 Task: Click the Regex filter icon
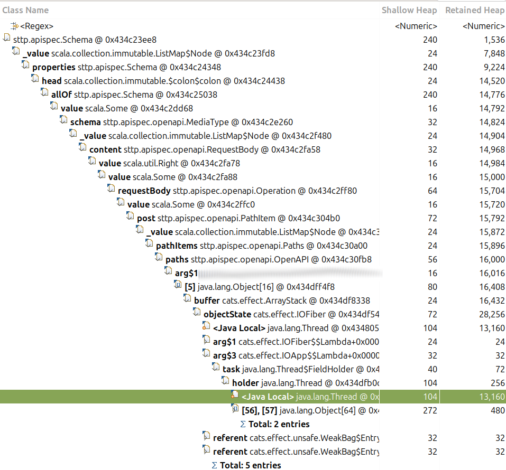14,26
